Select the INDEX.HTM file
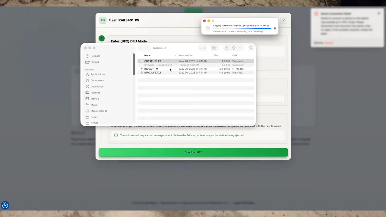 (196, 69)
